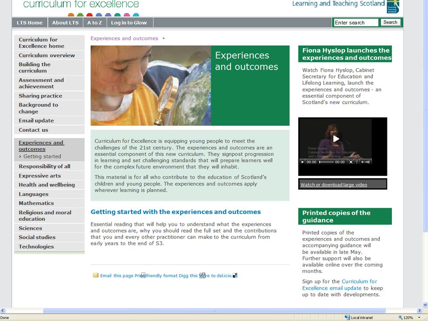Open Background to change section
The height and width of the screenshot is (321, 428).
click(49, 108)
